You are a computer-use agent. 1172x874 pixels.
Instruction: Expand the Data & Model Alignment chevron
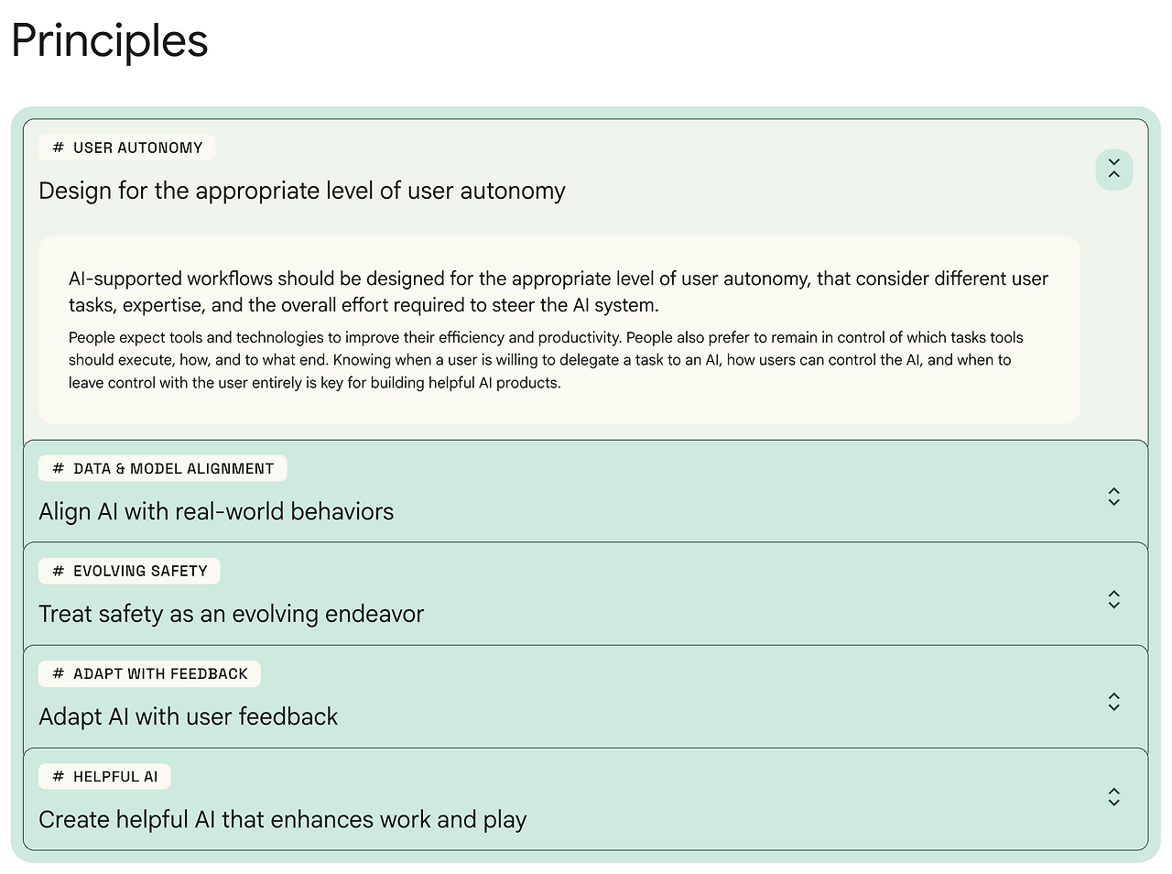pyautogui.click(x=1113, y=497)
